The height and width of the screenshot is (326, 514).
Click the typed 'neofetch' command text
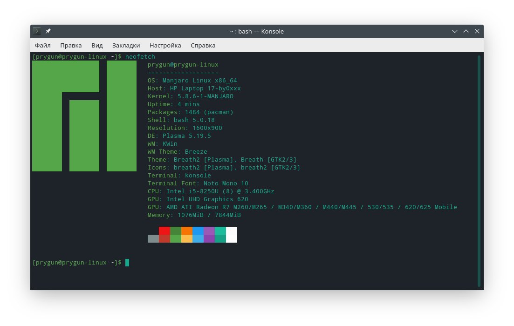tap(140, 56)
